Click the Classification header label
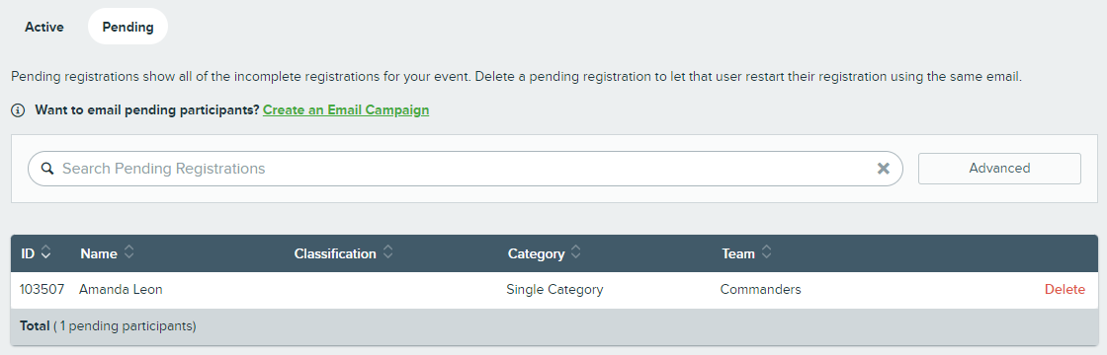The height and width of the screenshot is (355, 1107). tap(335, 253)
